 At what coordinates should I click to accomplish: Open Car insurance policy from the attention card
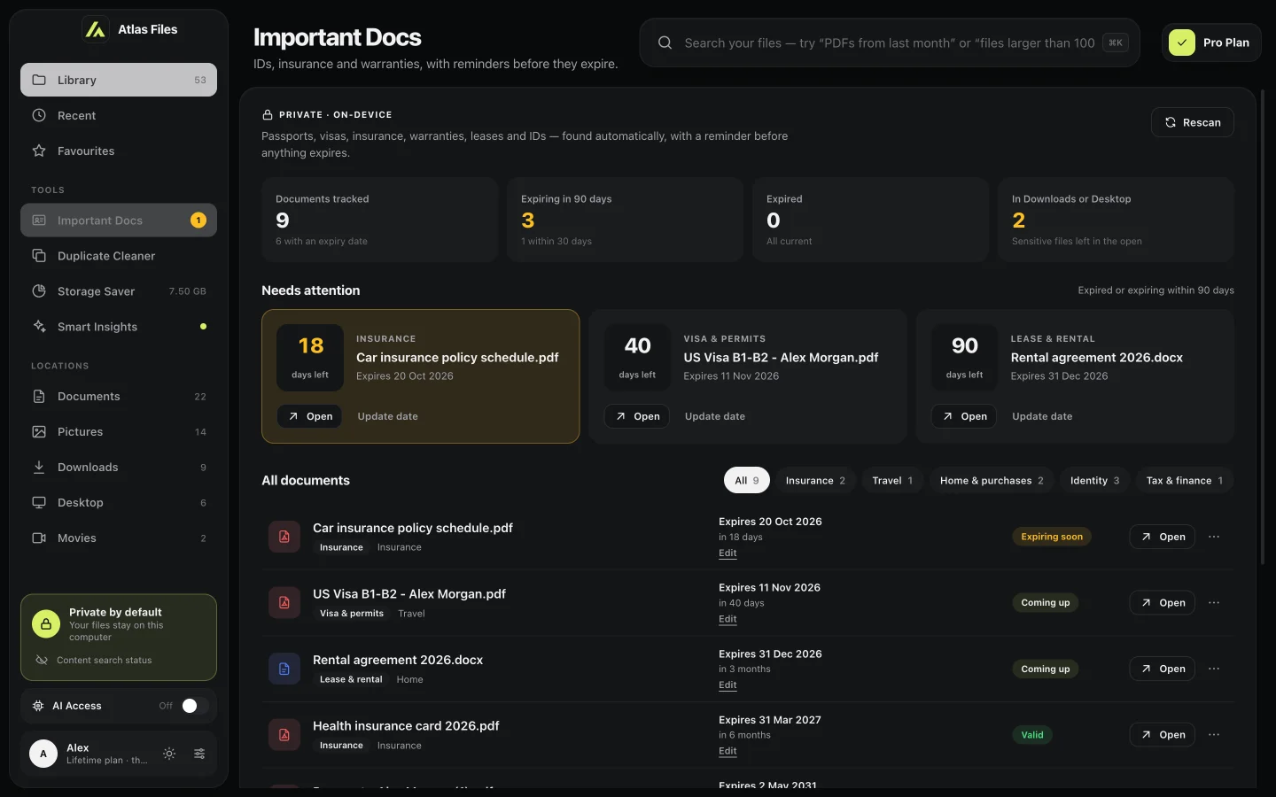point(310,416)
